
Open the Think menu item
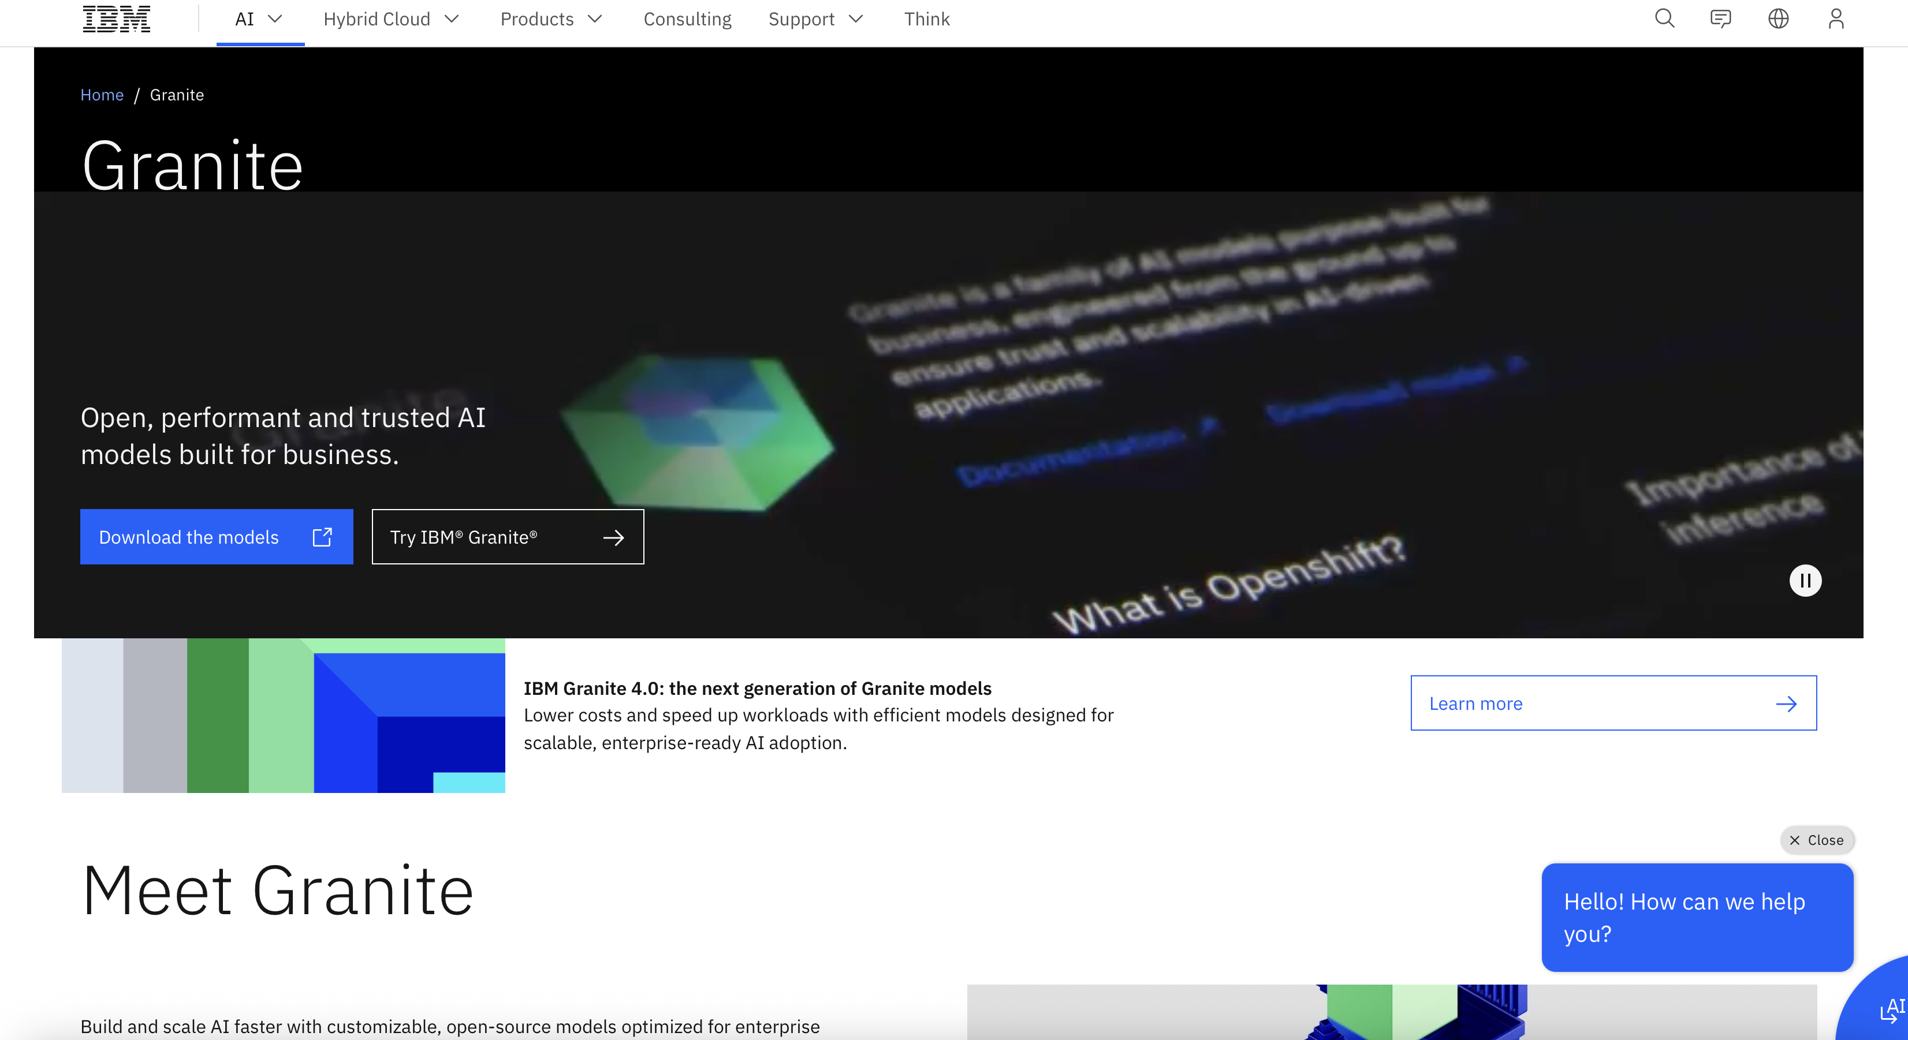click(x=927, y=18)
